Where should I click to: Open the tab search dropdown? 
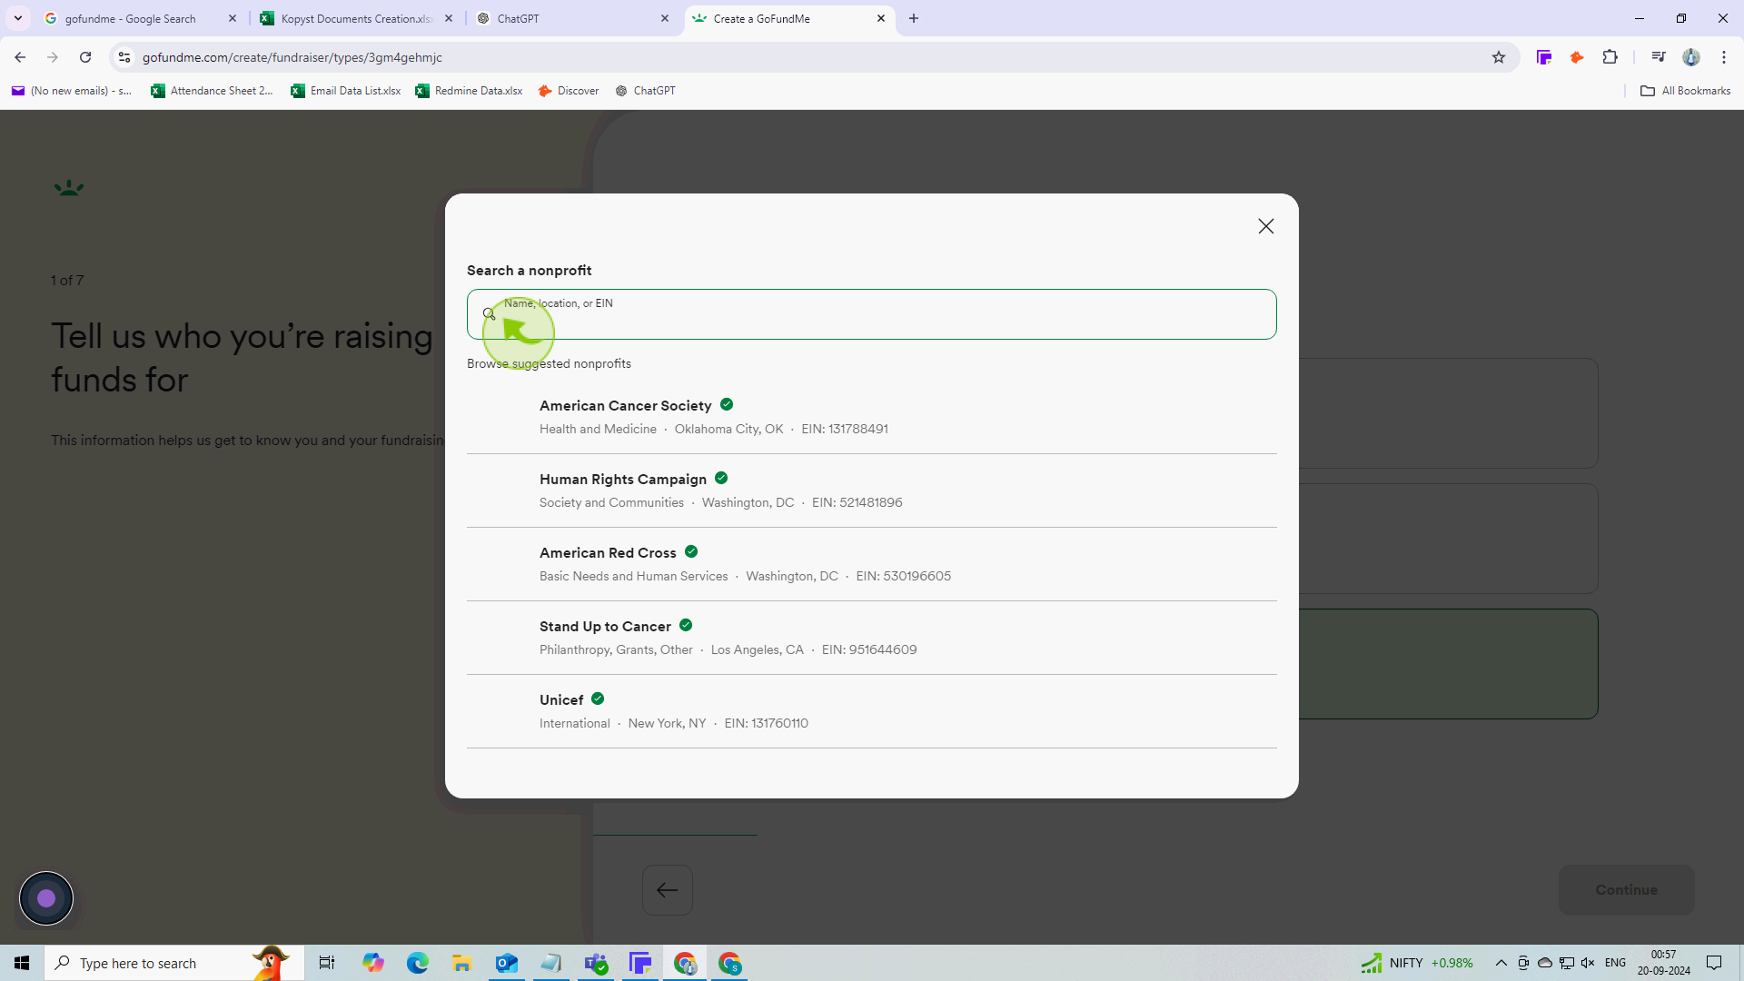[17, 18]
